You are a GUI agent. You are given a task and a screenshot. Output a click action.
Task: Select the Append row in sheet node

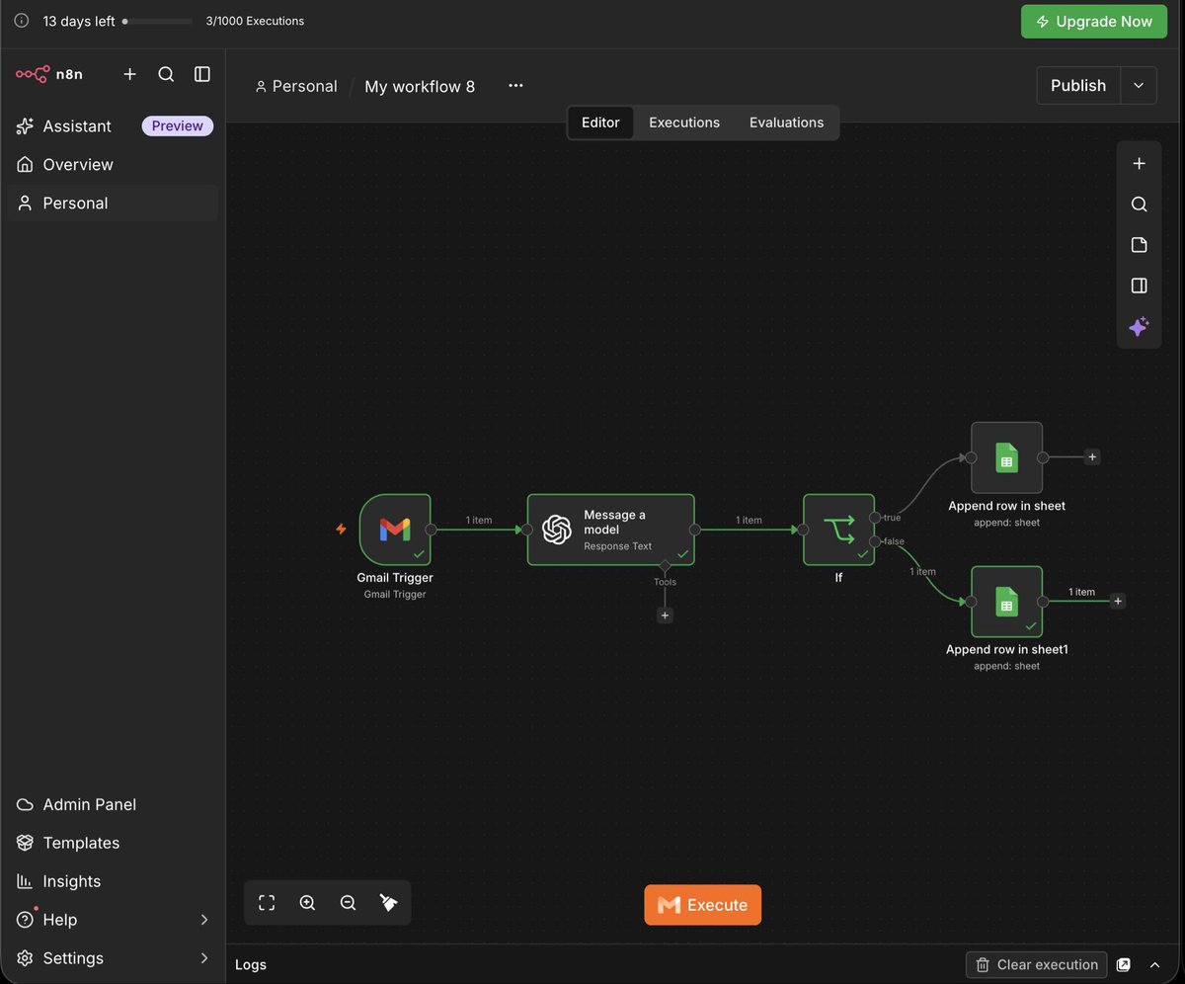pyautogui.click(x=1006, y=457)
